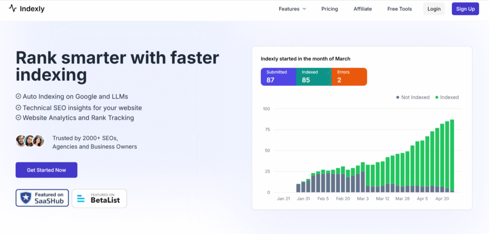This screenshot has width=489, height=234.
Task: Click the 'Apr 5' axis label
Action: pyautogui.click(x=422, y=199)
